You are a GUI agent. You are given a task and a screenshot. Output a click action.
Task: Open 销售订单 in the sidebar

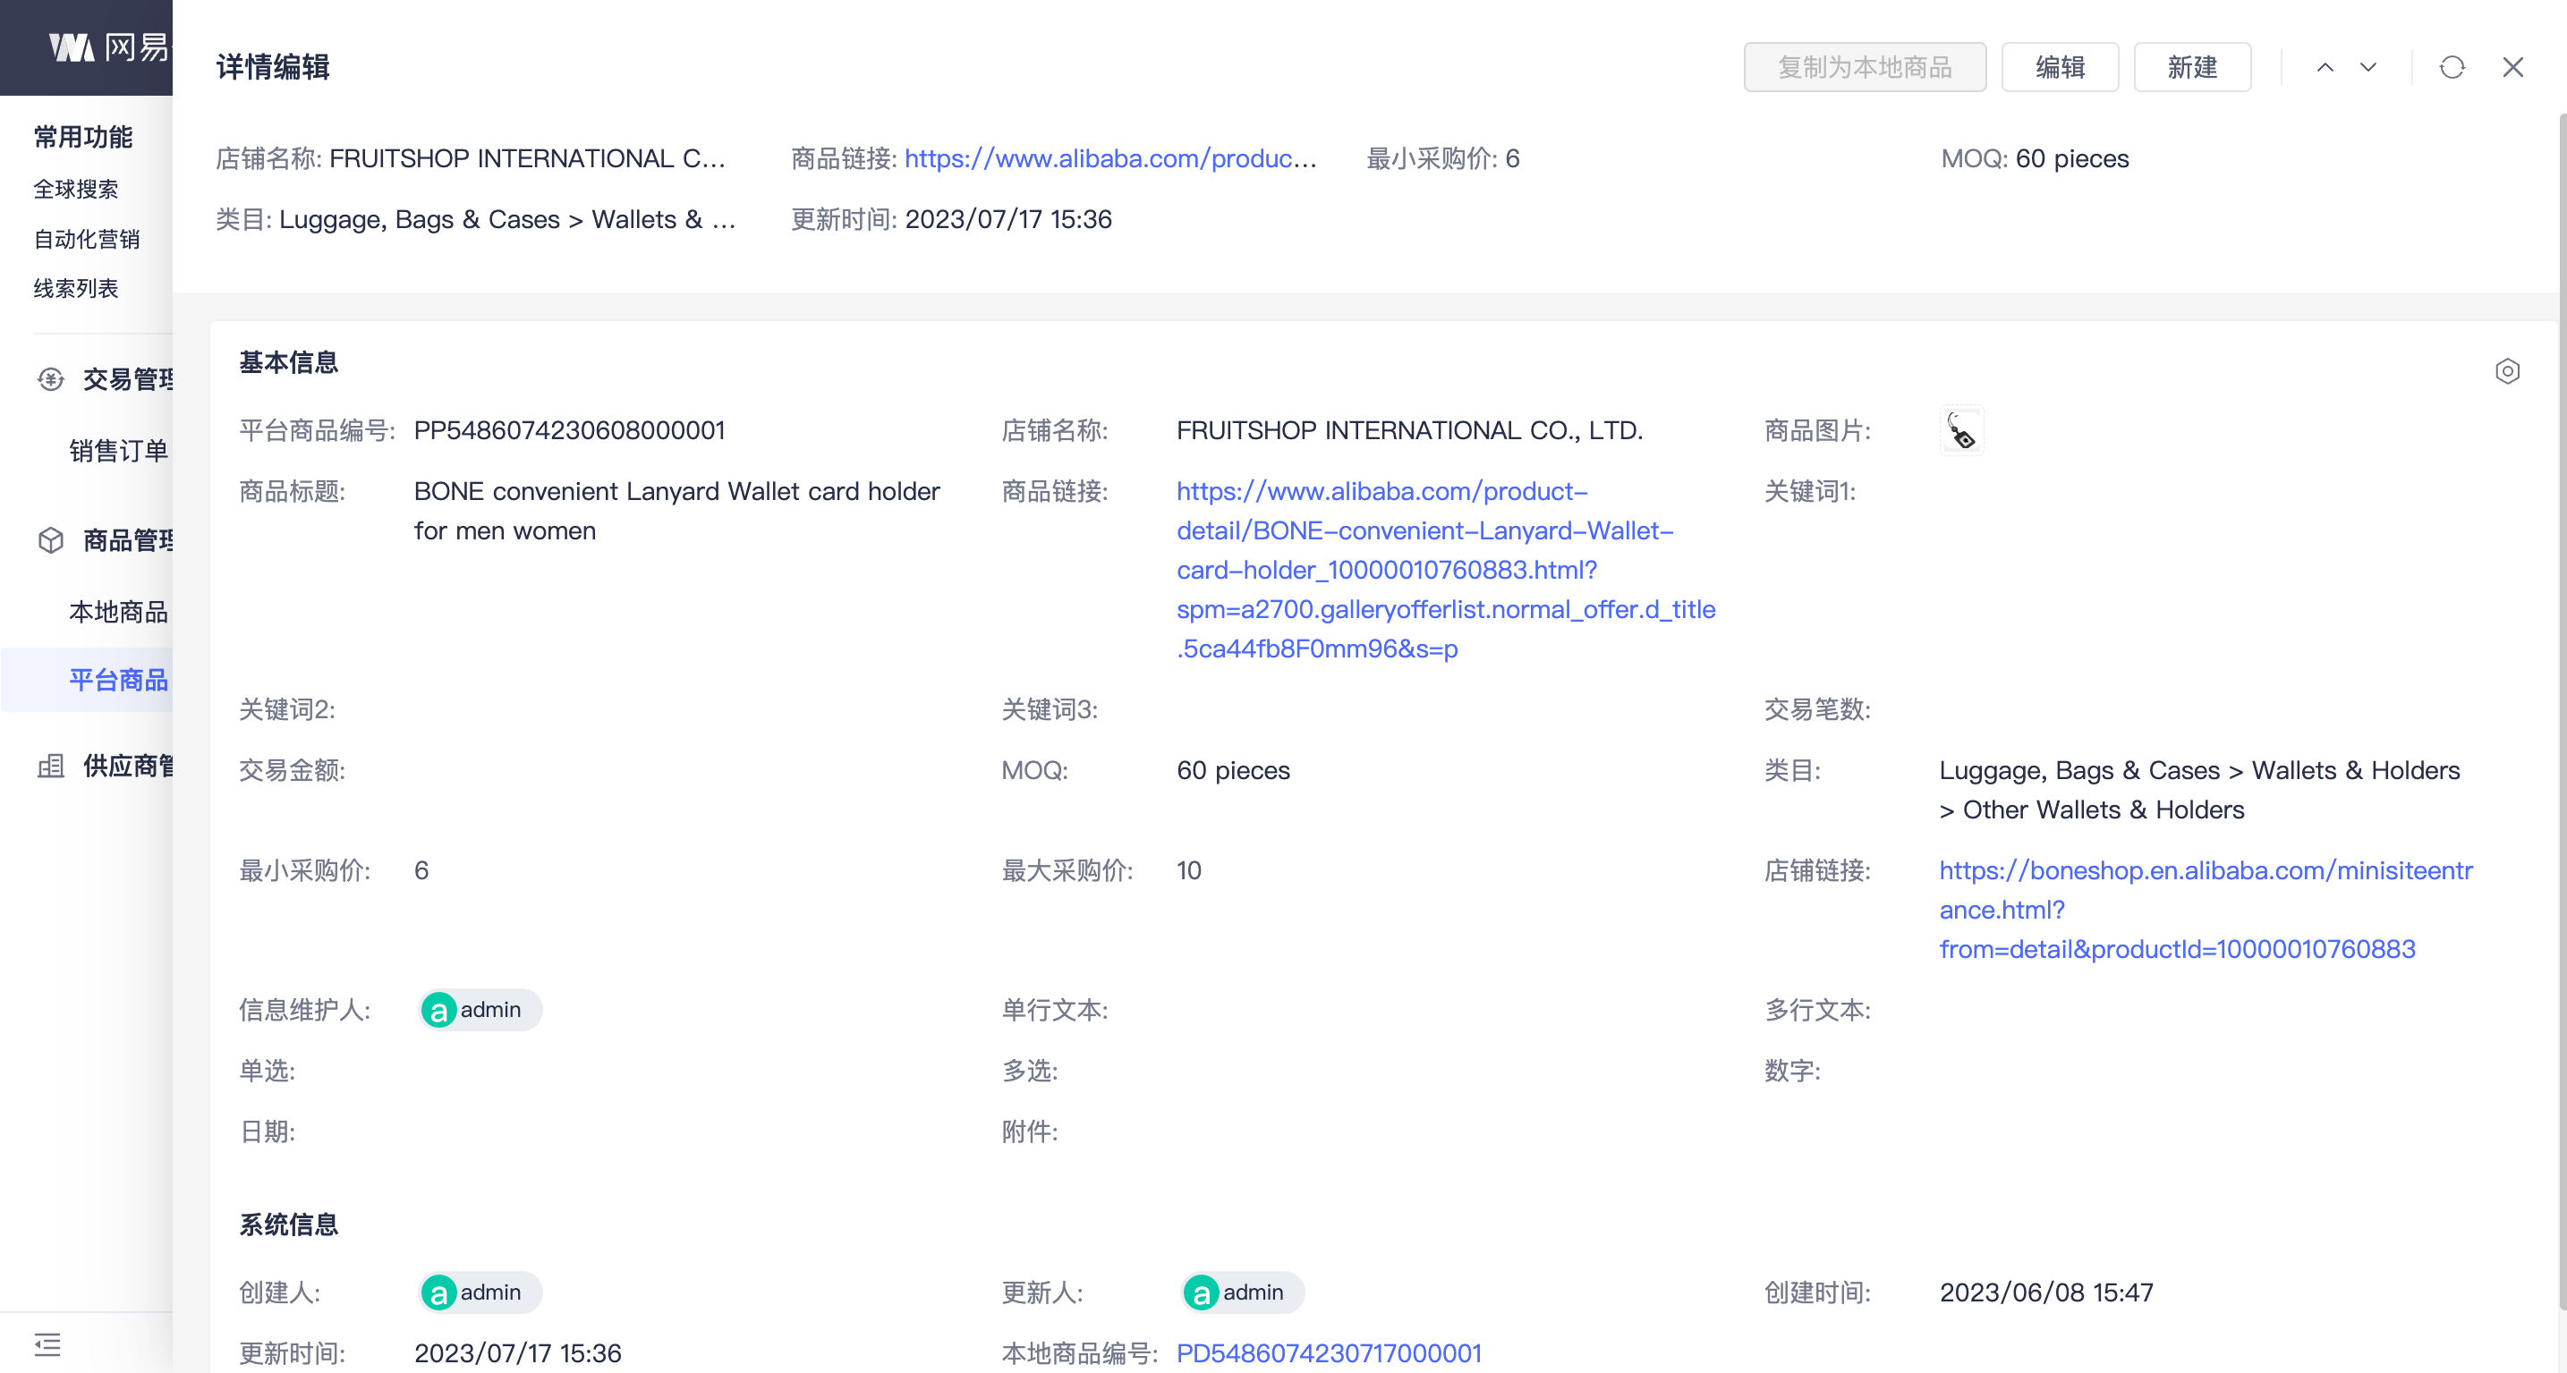point(119,452)
